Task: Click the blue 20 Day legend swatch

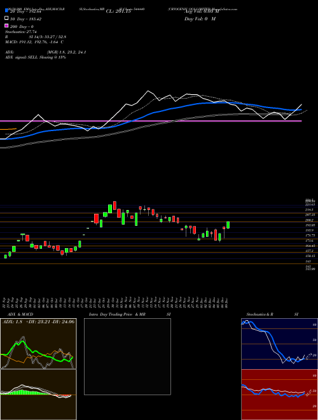Action: click(x=7, y=11)
